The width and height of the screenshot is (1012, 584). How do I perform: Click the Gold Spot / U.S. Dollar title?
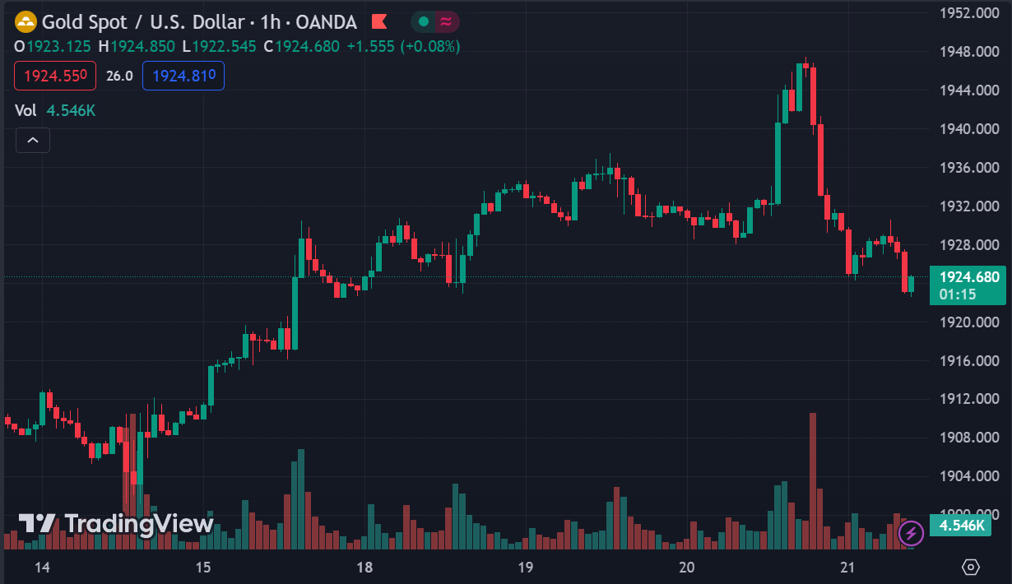(143, 22)
